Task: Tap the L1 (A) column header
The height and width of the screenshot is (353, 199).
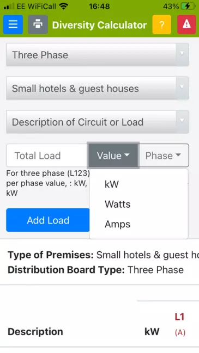Action: 180,324
